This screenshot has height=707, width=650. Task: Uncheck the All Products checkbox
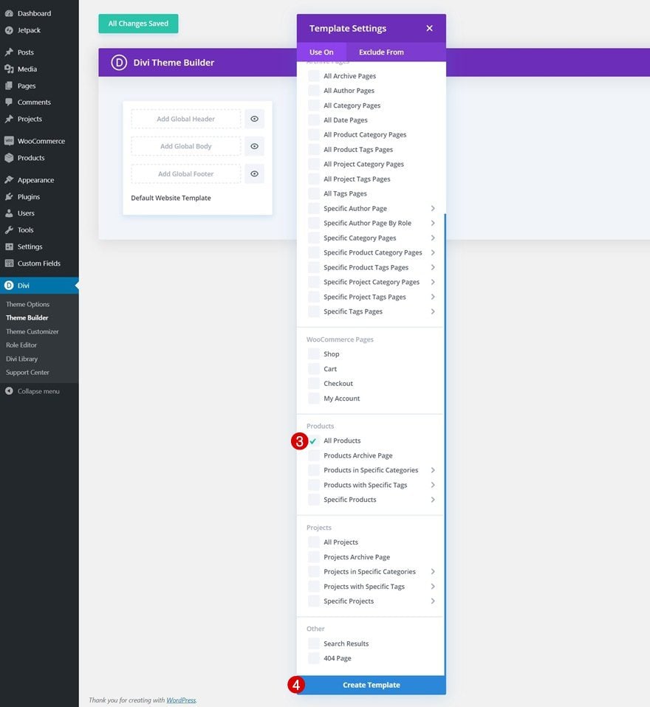(314, 441)
